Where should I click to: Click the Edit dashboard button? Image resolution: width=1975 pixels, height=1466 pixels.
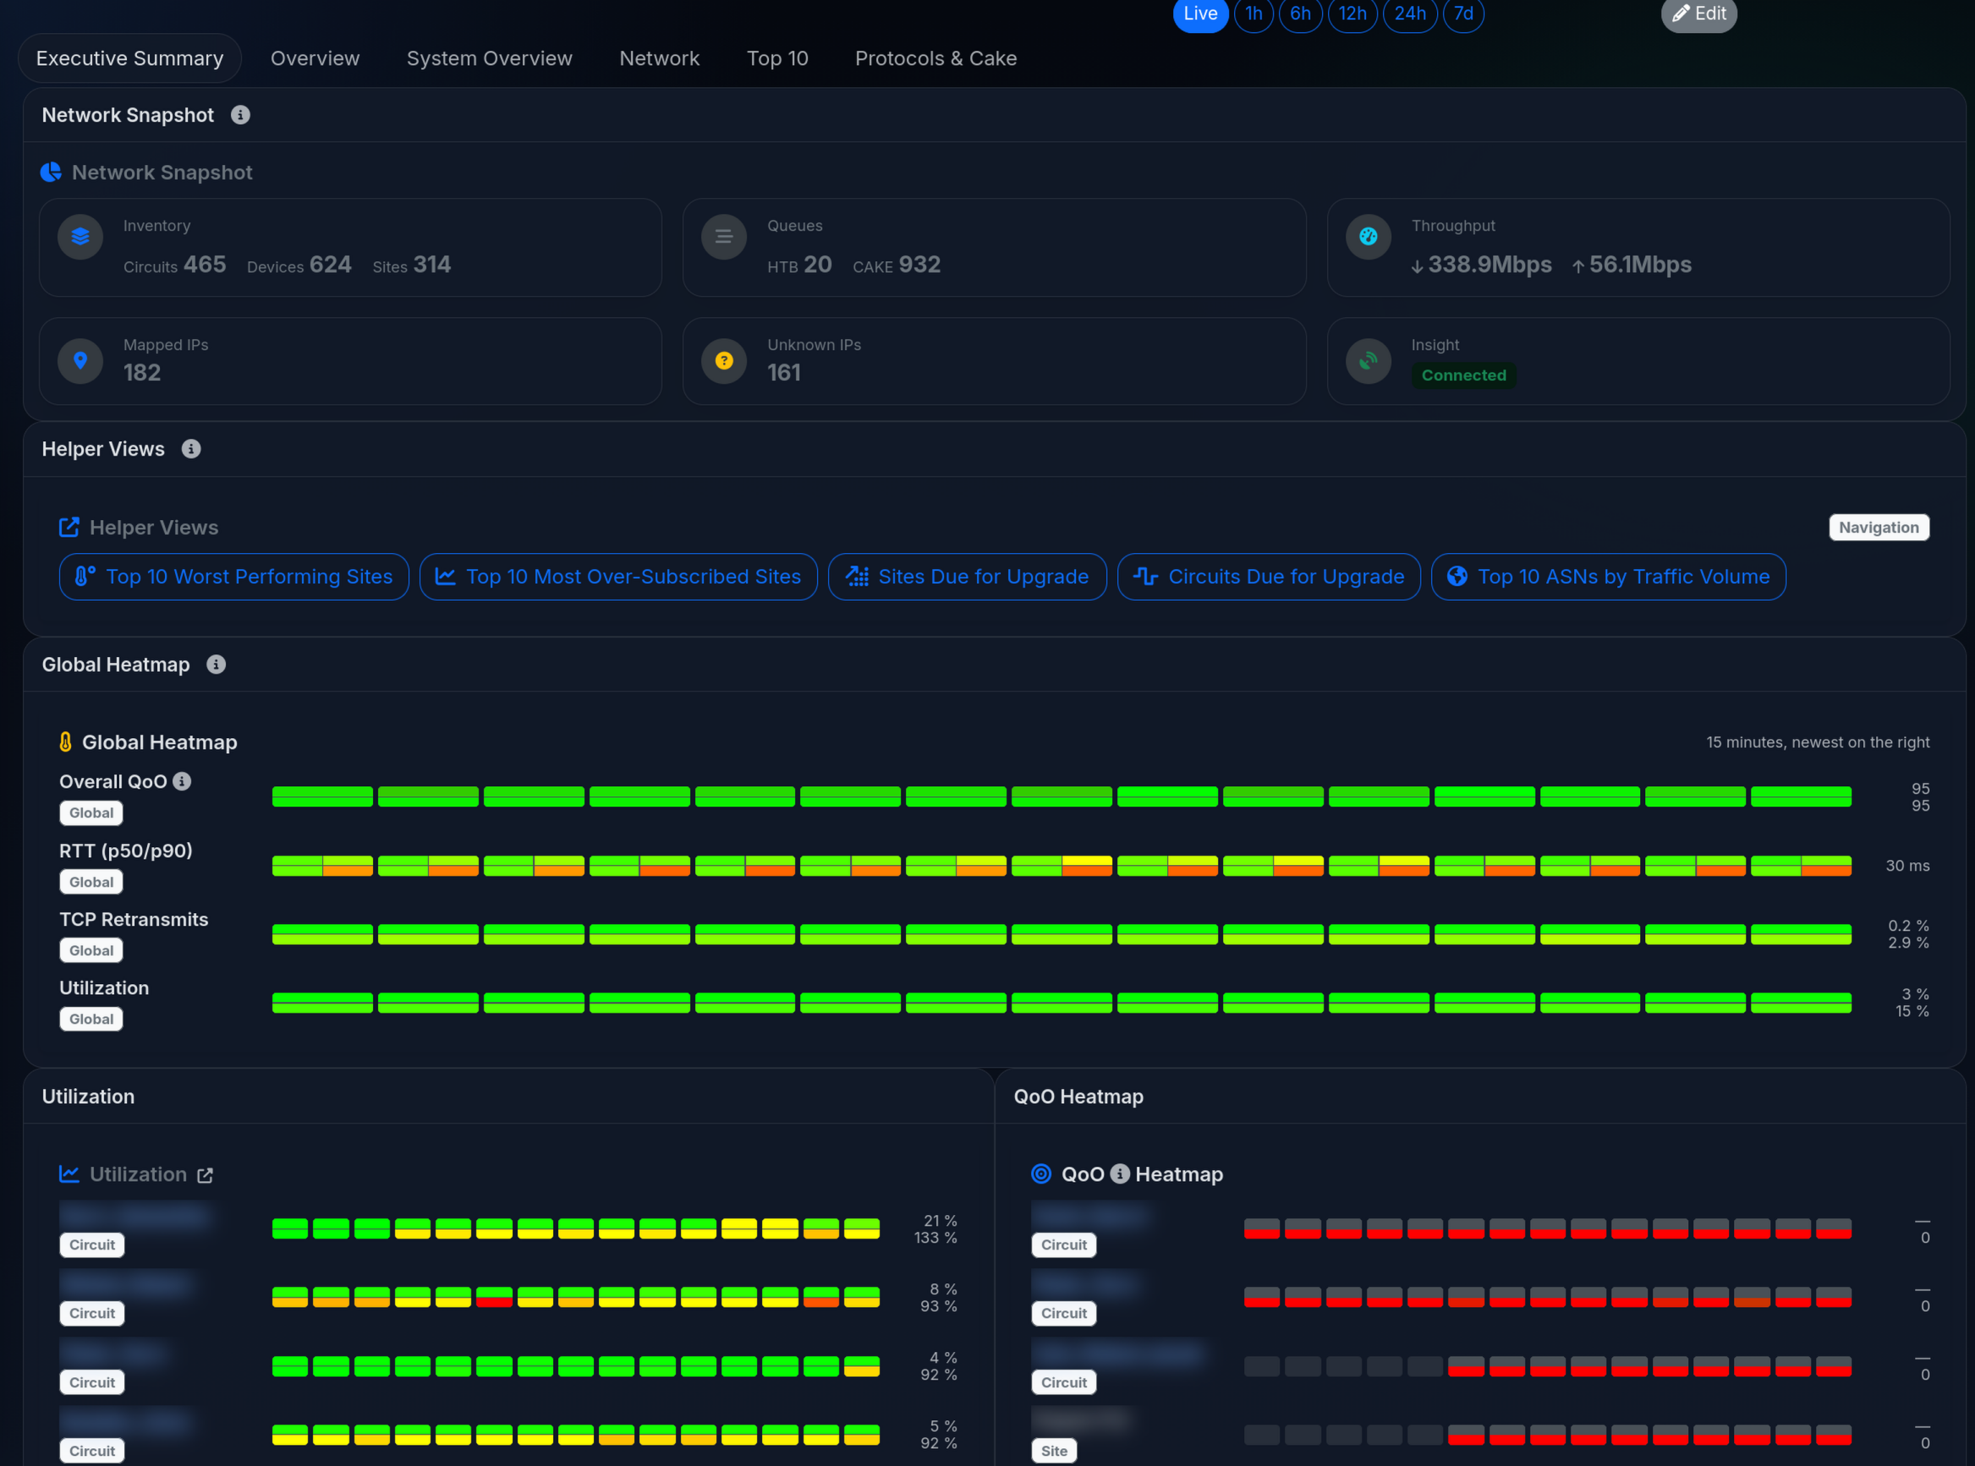click(x=1698, y=14)
